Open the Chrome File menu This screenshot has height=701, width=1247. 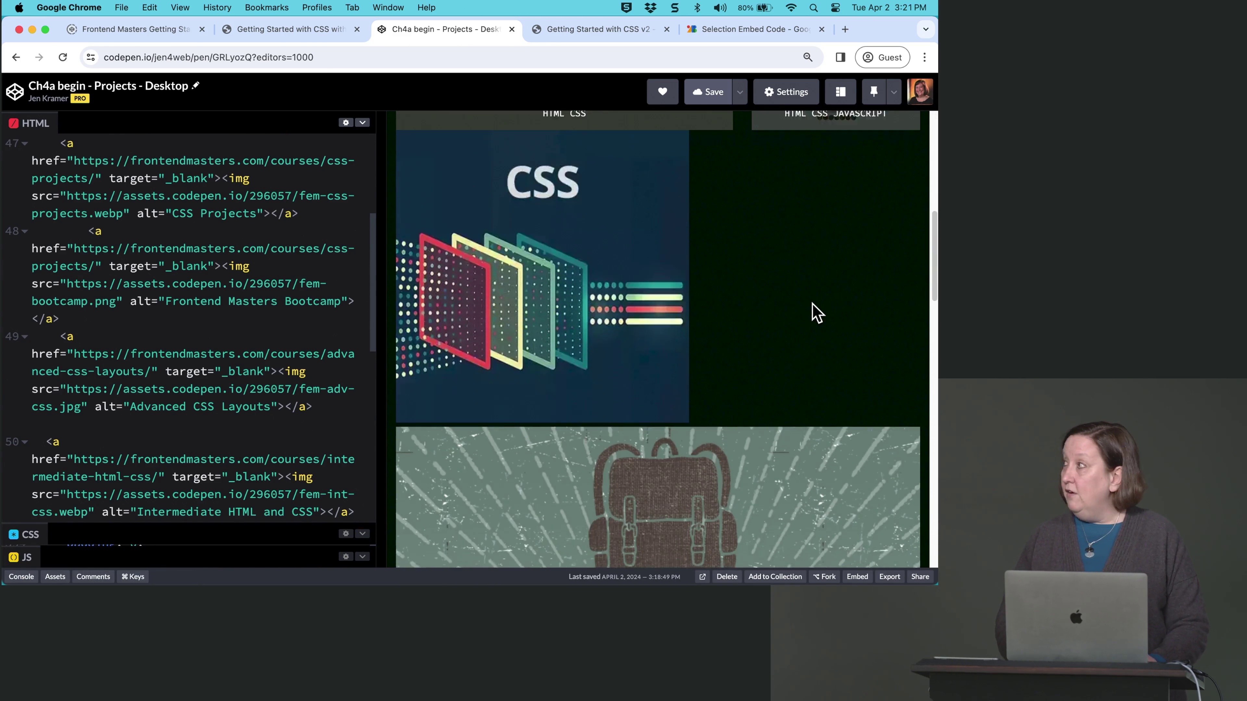[121, 8]
